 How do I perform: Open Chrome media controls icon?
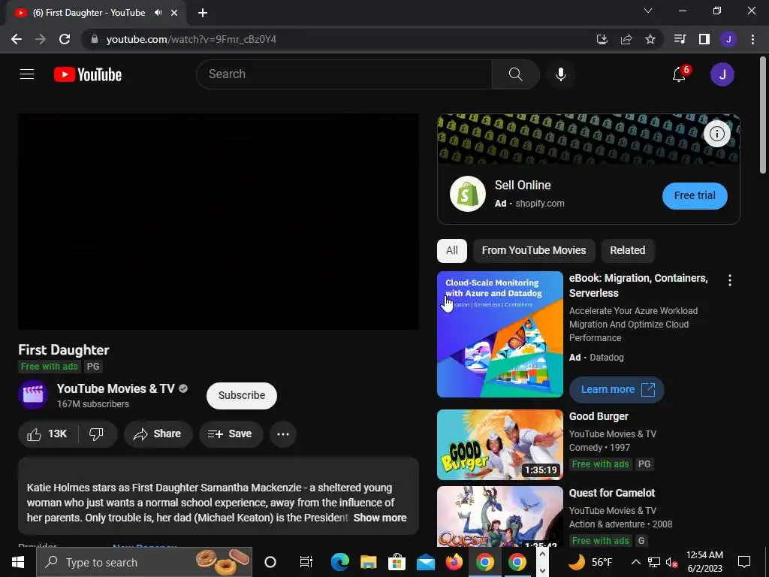tap(680, 39)
